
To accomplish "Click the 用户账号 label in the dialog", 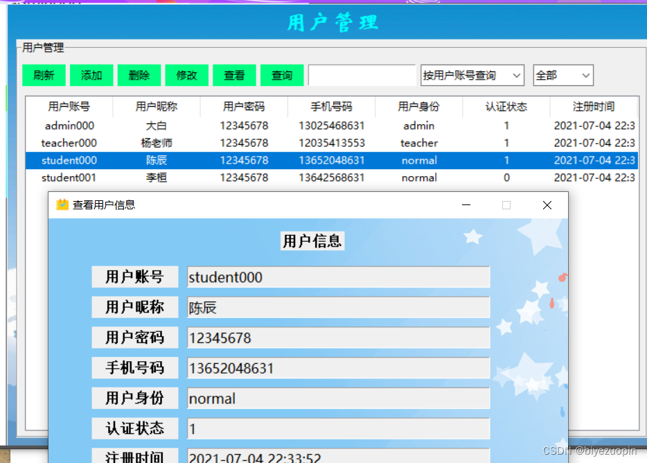I will click(x=135, y=277).
